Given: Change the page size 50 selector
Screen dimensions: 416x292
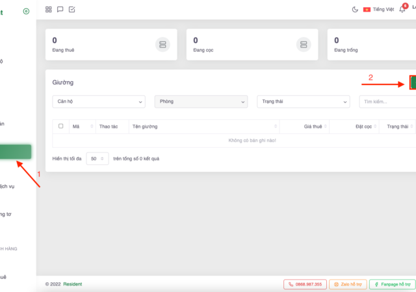Looking at the screenshot, I should point(97,158).
